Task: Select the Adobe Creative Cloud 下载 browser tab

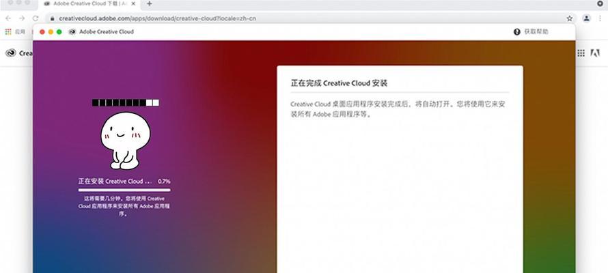Action: coord(89,4)
